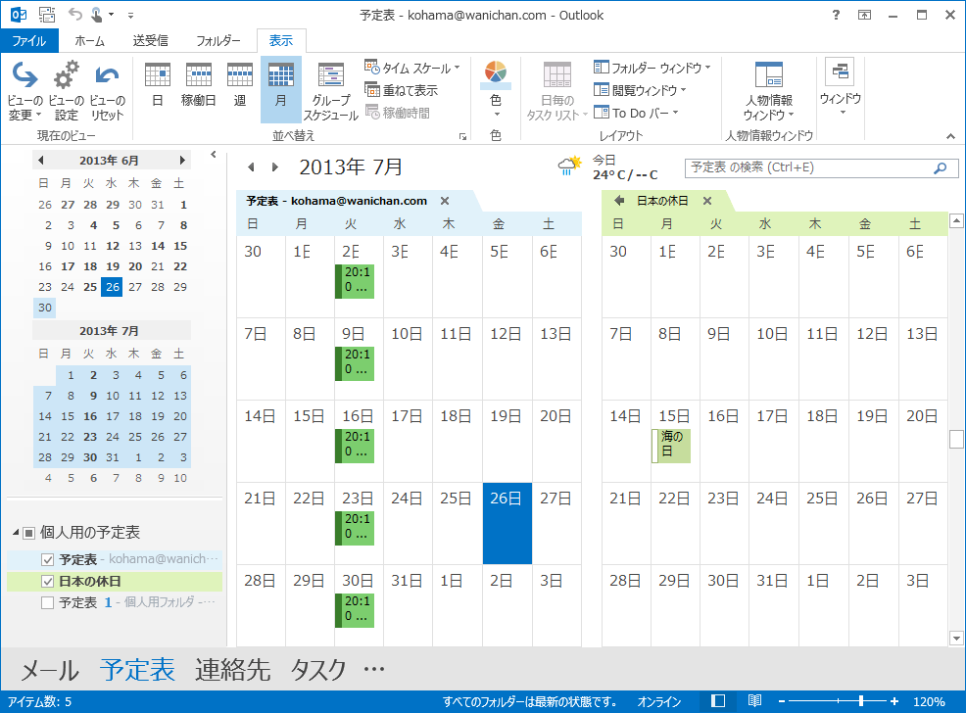Click Undo arrow in quick access toolbar

point(74,14)
